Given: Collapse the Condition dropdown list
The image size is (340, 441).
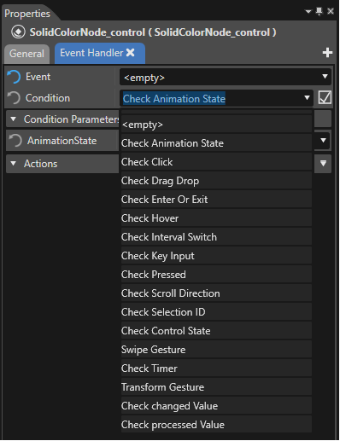Looking at the screenshot, I should point(307,98).
